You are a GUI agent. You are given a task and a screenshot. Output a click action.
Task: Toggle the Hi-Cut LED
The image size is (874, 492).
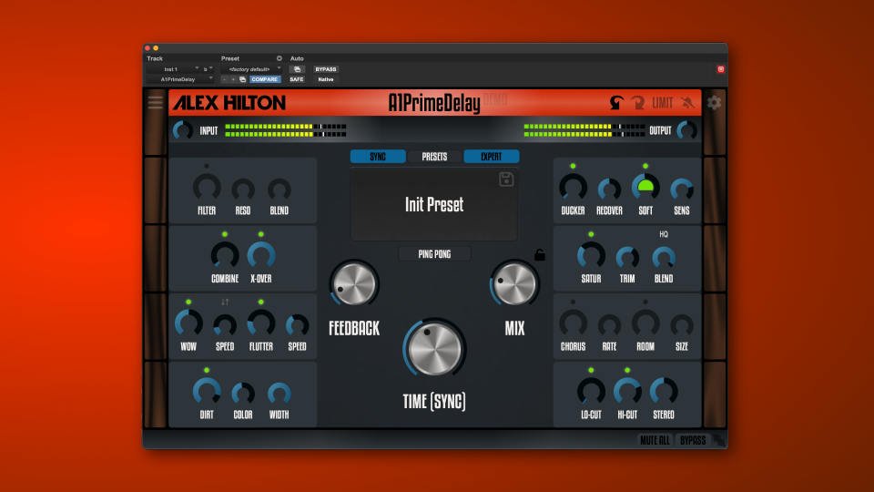627,371
